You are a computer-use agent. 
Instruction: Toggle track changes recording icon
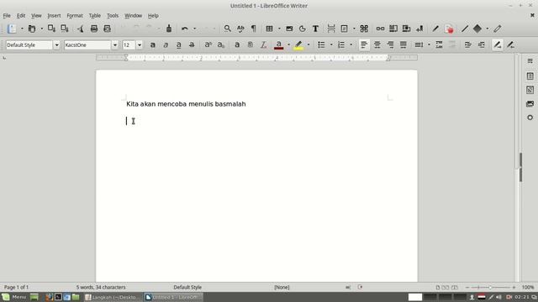(x=449, y=29)
